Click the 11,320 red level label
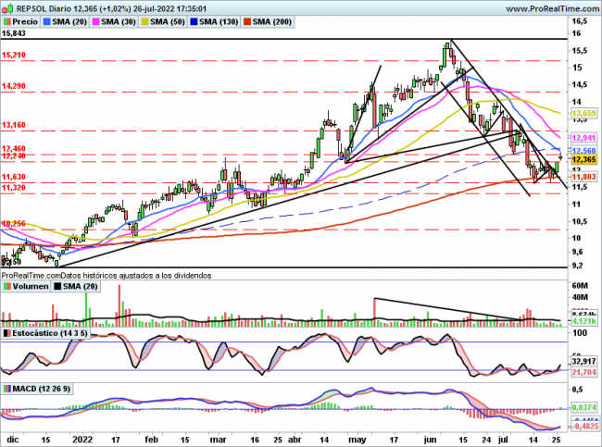Viewport: 602px width, 447px height. 14,187
